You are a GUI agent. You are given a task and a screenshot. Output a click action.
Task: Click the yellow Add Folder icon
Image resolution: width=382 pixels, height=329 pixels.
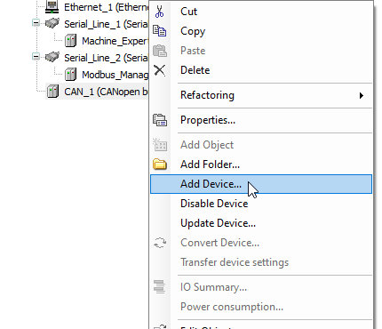160,164
